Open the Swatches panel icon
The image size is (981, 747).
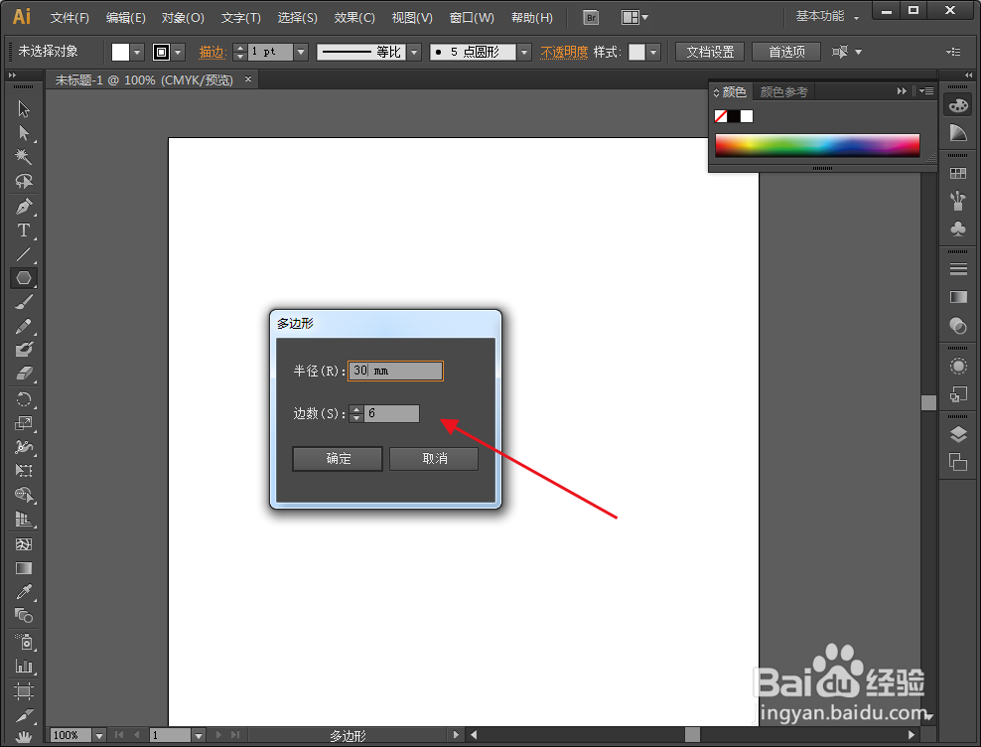pos(958,174)
